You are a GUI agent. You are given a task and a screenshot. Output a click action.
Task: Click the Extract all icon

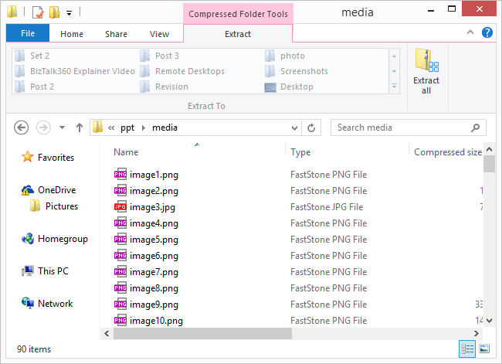pos(426,70)
